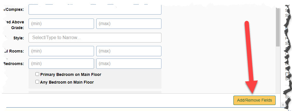The width and height of the screenshot is (292, 111).
Task: Click the Above Grade max field
Action: click(x=129, y=24)
